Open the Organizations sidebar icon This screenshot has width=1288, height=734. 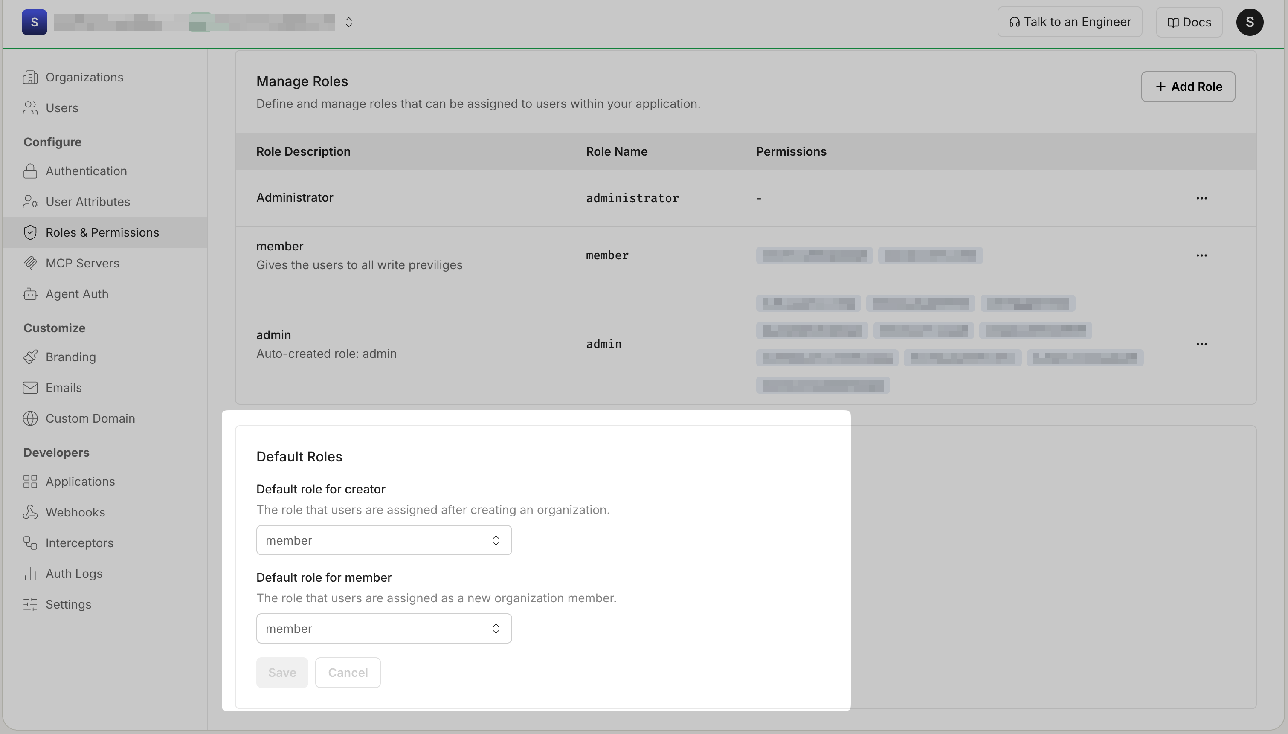point(30,77)
